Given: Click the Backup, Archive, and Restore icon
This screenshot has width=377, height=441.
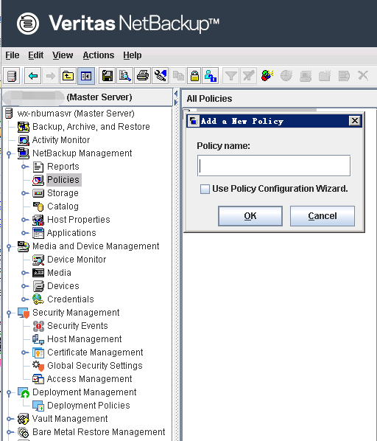Looking at the screenshot, I should pyautogui.click(x=24, y=127).
